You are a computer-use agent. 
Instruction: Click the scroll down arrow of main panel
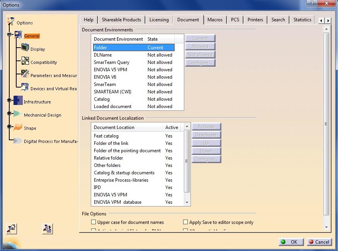click(326, 227)
